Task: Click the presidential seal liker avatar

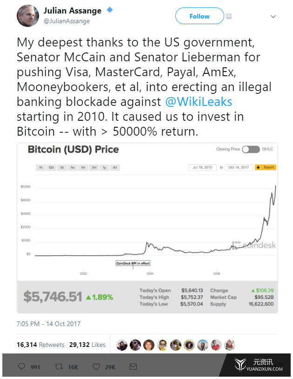Action: (x=189, y=345)
